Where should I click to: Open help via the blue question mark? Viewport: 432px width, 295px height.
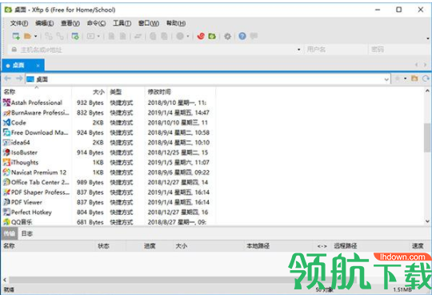pyautogui.click(x=242, y=36)
